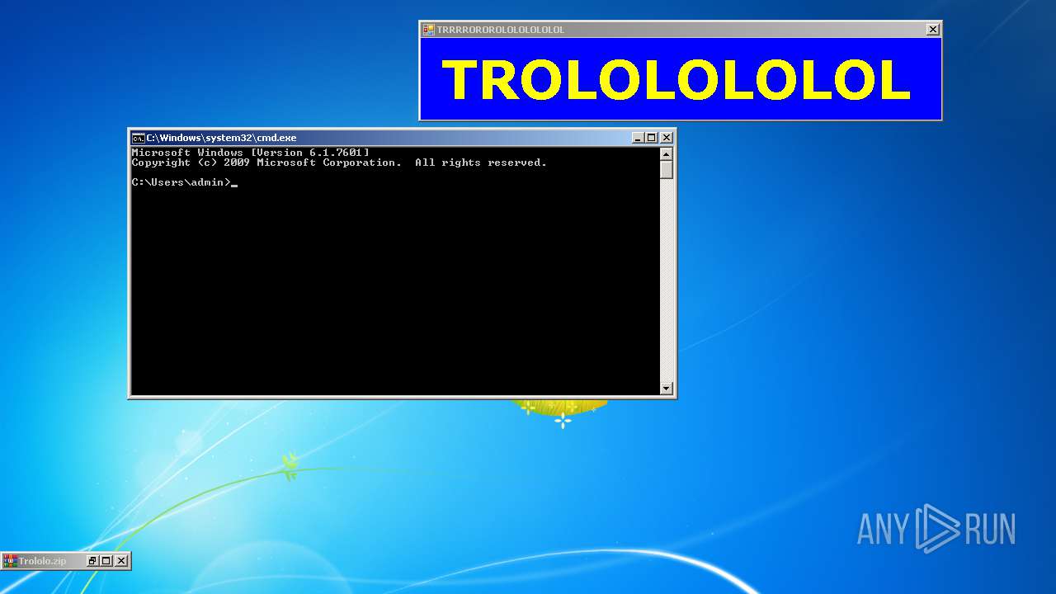This screenshot has height=594, width=1056.
Task: Click scroll up arrow in cmd window
Action: pos(667,153)
